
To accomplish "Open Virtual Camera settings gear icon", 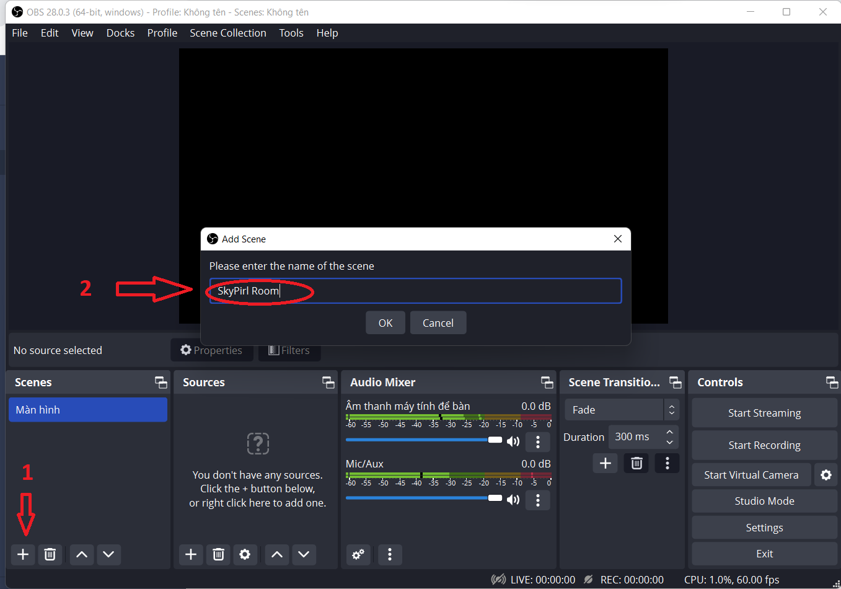I will click(x=826, y=475).
